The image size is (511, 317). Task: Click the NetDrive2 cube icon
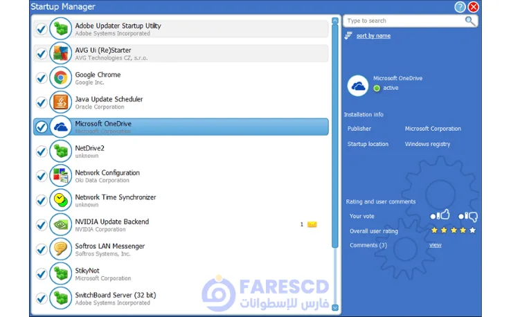[61, 151]
